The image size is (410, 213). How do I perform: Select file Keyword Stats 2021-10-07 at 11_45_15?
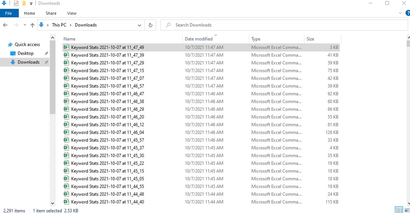(108, 171)
